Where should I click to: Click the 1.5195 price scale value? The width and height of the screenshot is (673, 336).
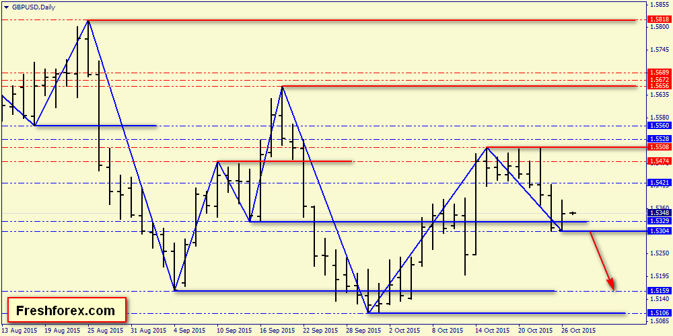tap(660, 276)
